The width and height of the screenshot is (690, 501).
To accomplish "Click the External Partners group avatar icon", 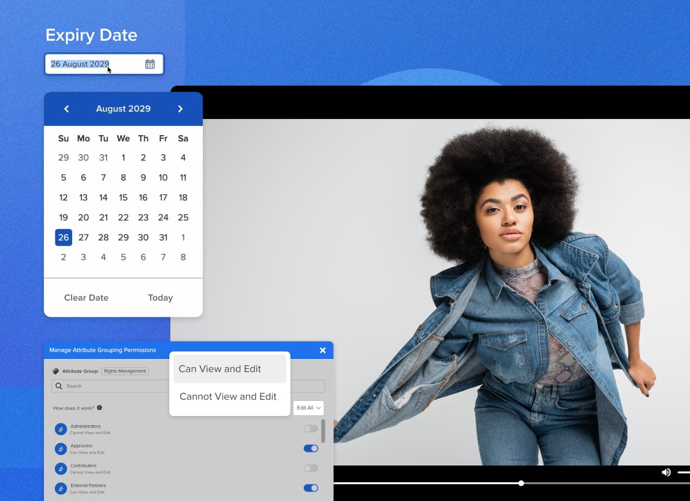I will coord(61,488).
